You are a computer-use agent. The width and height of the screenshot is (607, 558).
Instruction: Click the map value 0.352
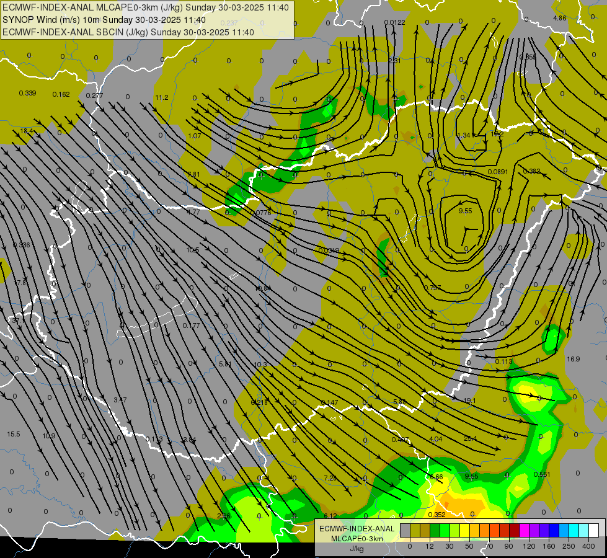[x=437, y=515]
